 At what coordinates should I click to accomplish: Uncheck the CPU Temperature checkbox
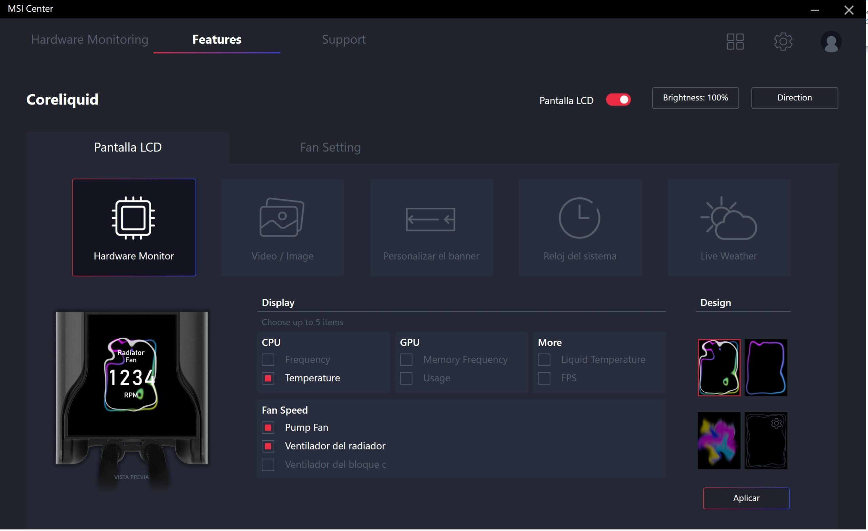tap(268, 378)
